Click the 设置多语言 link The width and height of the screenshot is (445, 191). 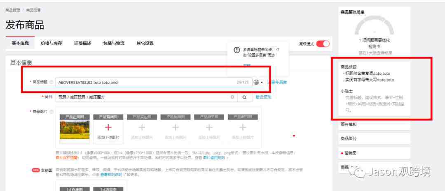tap(277, 82)
